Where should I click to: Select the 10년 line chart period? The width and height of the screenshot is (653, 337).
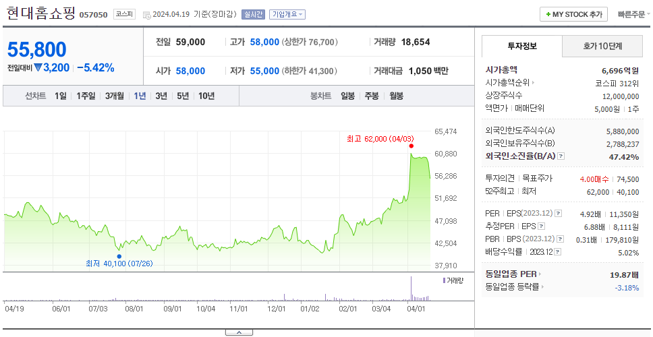206,96
